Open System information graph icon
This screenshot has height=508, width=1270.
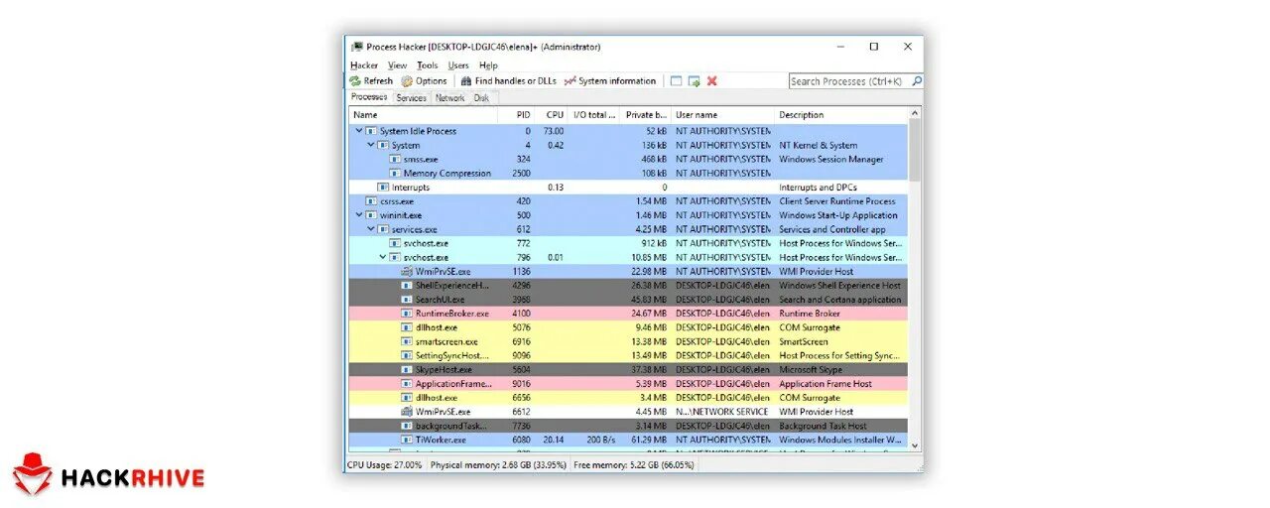pyautogui.click(x=570, y=81)
